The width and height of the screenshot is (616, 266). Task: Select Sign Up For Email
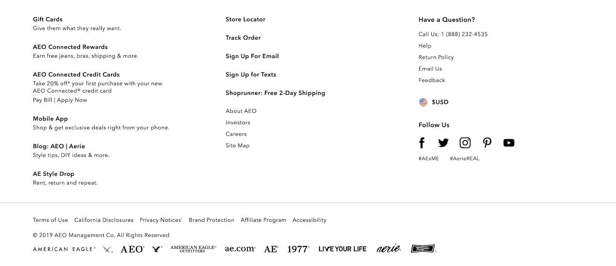pyautogui.click(x=252, y=57)
